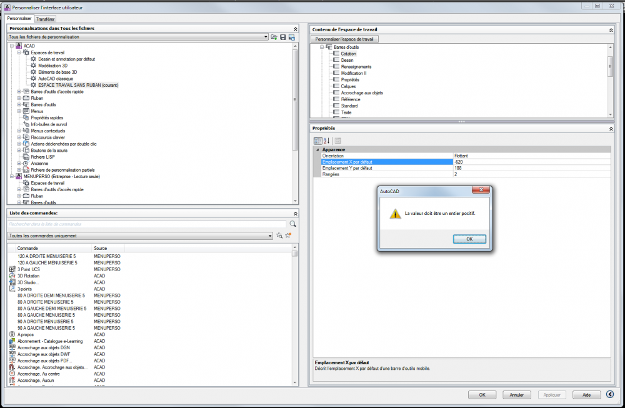The image size is (625, 408).
Task: Click the magnifier search icon in commands list
Action: [292, 224]
